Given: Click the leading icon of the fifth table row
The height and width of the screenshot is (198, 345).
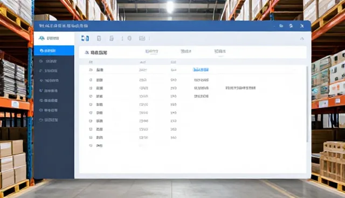Looking at the screenshot, I should coord(91,104).
